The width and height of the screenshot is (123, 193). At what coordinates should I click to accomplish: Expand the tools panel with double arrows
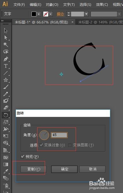pyautogui.click(x=3, y=21)
